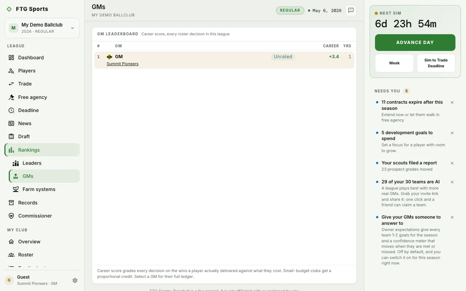Click the Leaders podium icon
466x291 pixels.
(x=16, y=163)
